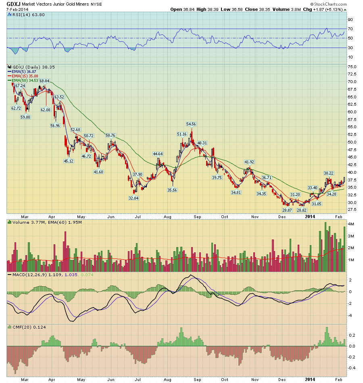This screenshot has width=363, height=383.
Task: Click the 28.87 low annotation
Action: point(287,210)
